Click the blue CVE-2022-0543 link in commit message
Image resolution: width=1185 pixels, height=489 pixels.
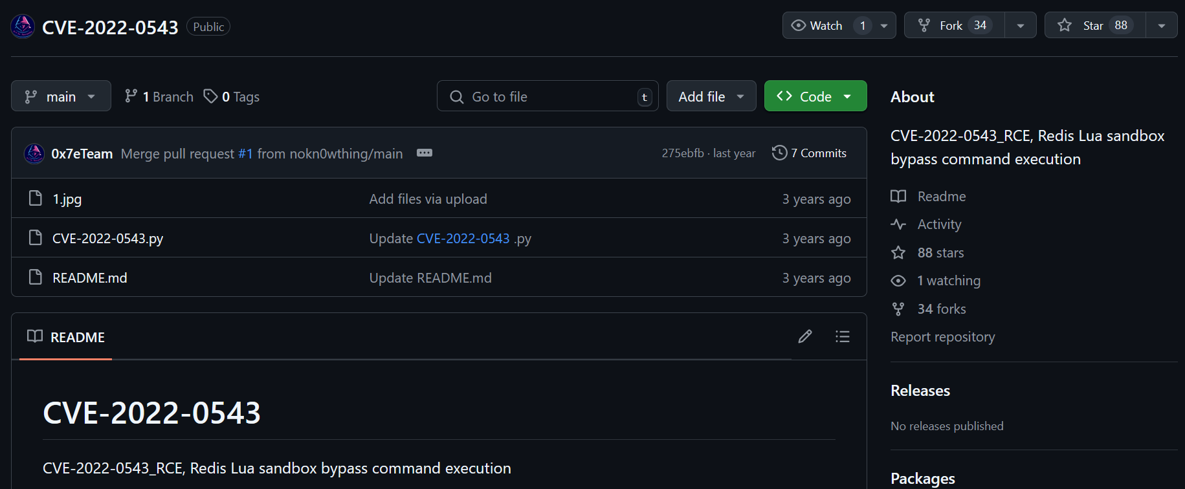463,239
